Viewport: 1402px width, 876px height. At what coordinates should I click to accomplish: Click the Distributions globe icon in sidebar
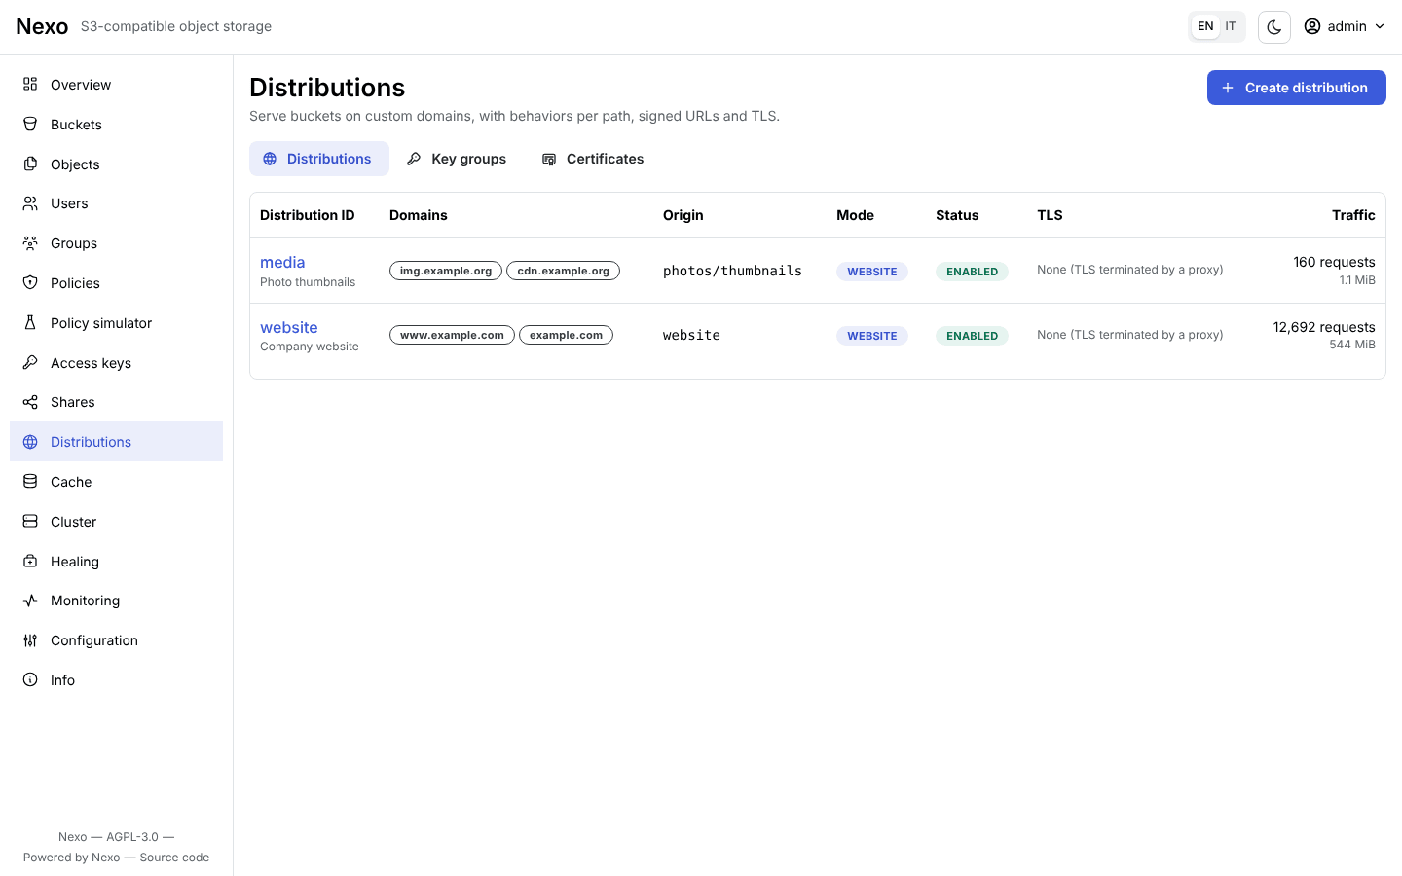[30, 442]
